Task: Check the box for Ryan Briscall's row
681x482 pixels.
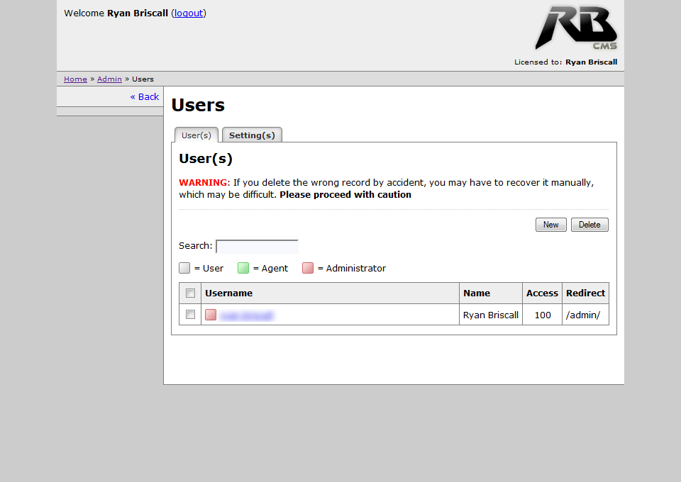Action: pyautogui.click(x=190, y=315)
